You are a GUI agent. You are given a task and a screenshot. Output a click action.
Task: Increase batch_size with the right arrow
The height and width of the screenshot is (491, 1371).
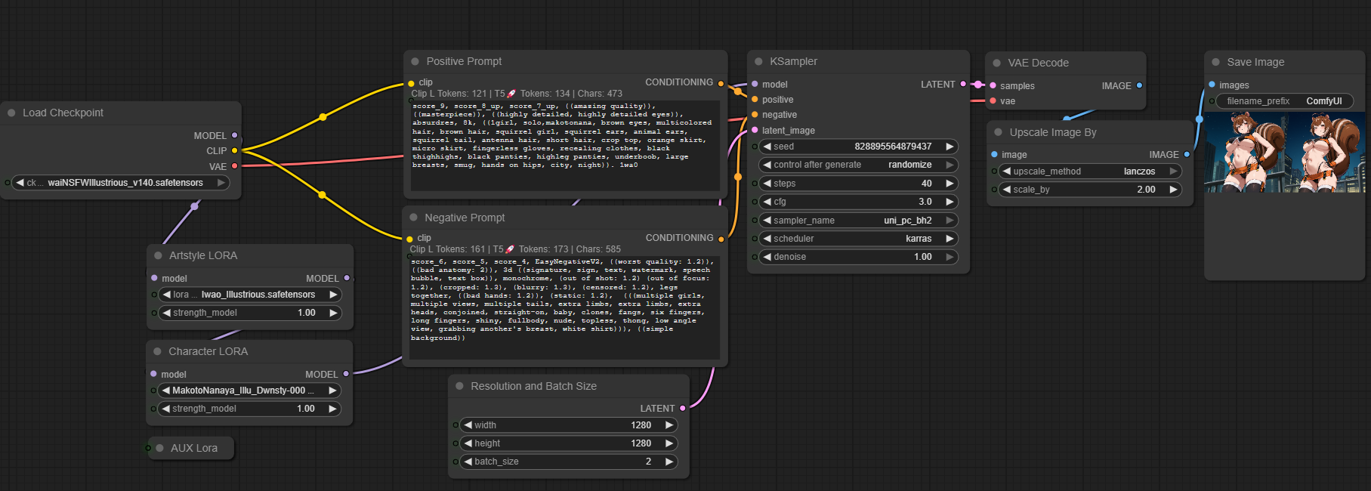coord(669,462)
